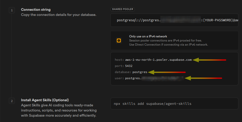Click 'Session pooler connections are IPv4 proxied' text

(x=166, y=40)
